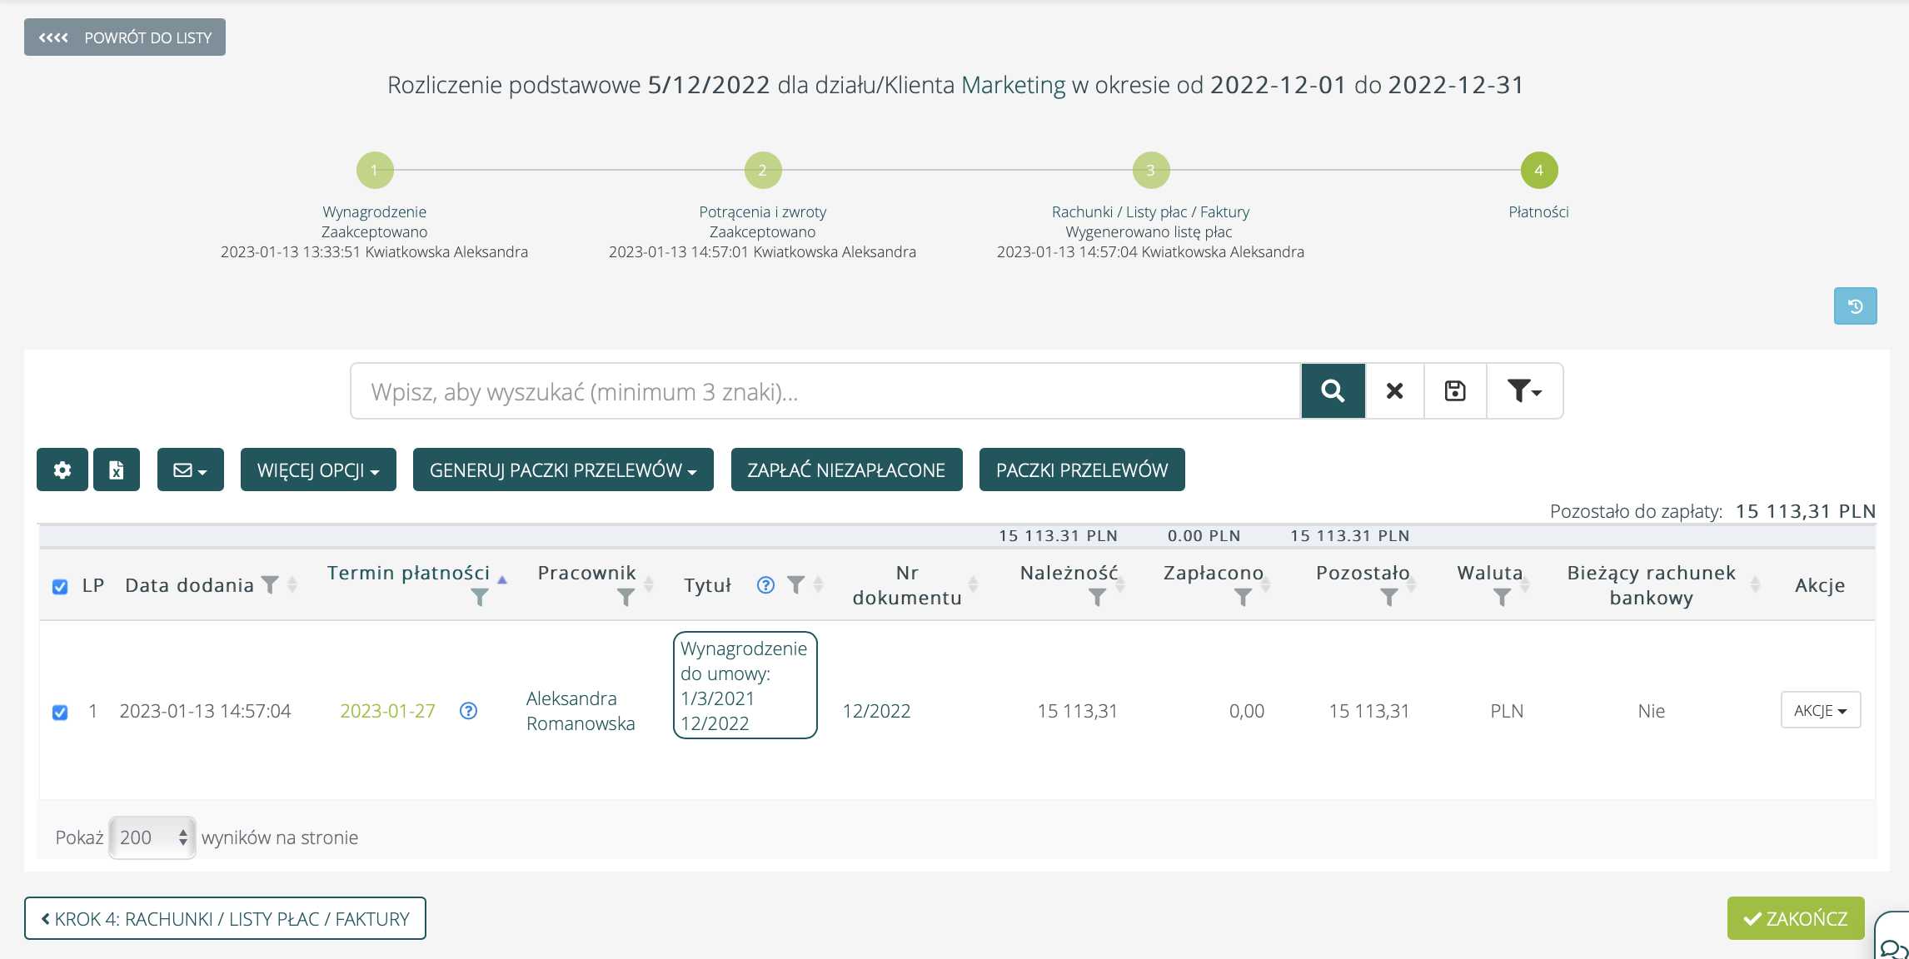Toggle the select-all checkbox in header
The width and height of the screenshot is (1909, 959).
pos(60,586)
